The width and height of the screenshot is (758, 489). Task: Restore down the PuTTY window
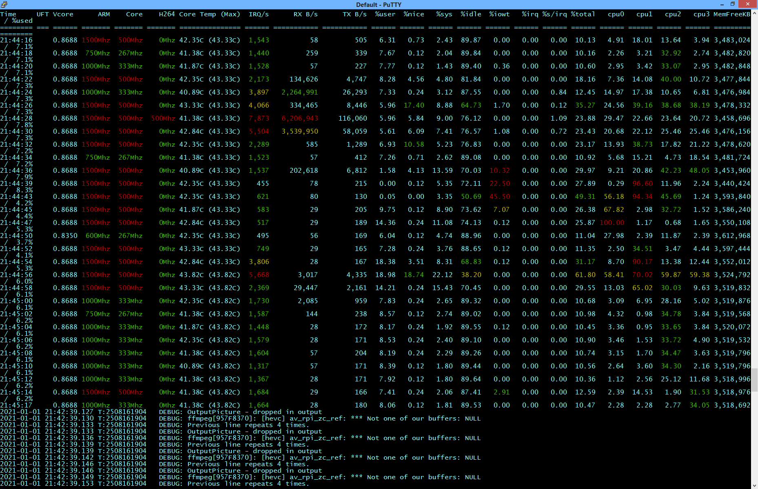click(x=733, y=4)
